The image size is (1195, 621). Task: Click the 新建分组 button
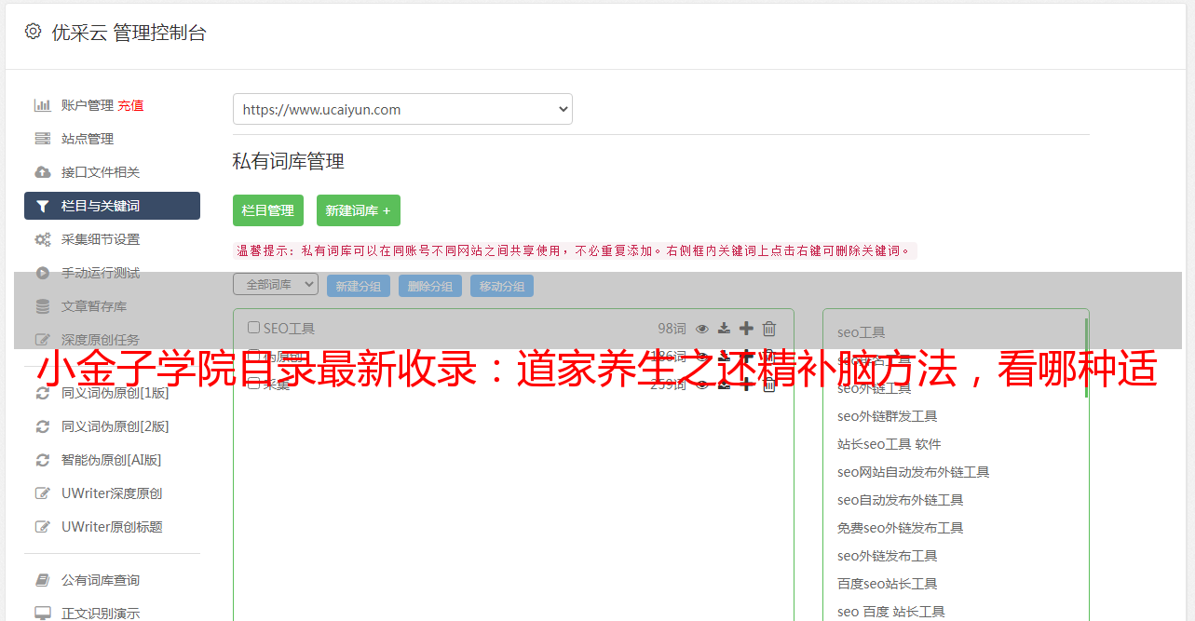(x=359, y=286)
